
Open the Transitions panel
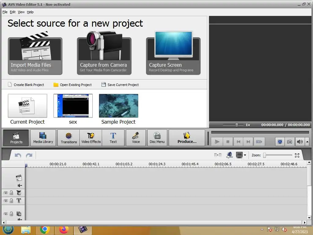point(69,138)
